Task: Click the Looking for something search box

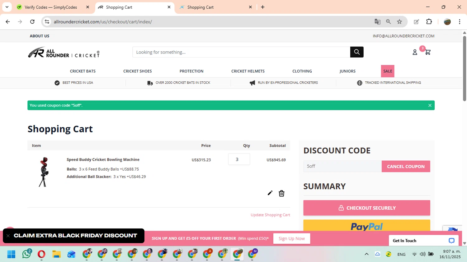Action: 241,52
